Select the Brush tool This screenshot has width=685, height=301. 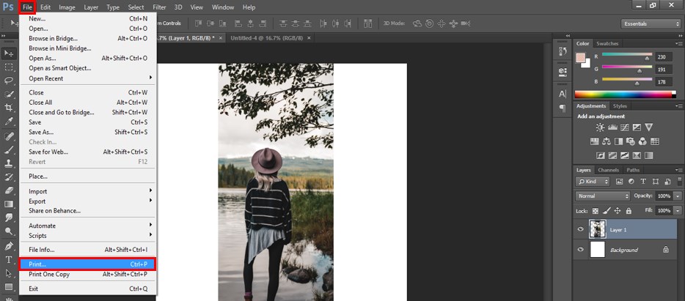click(x=9, y=150)
